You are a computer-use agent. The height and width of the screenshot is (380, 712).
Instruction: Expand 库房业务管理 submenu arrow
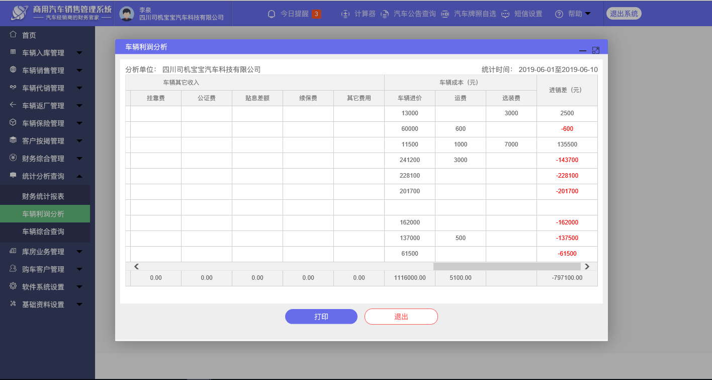click(x=79, y=252)
